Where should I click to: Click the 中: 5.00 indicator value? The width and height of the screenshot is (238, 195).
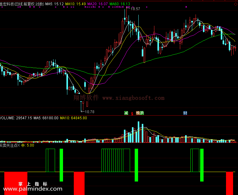click(28, 145)
